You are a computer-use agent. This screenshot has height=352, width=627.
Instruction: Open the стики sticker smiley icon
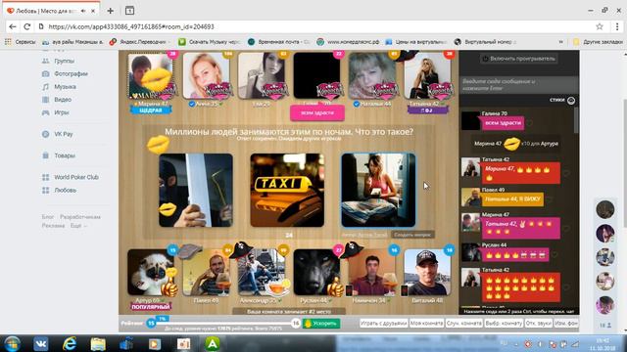pyautogui.click(x=571, y=100)
